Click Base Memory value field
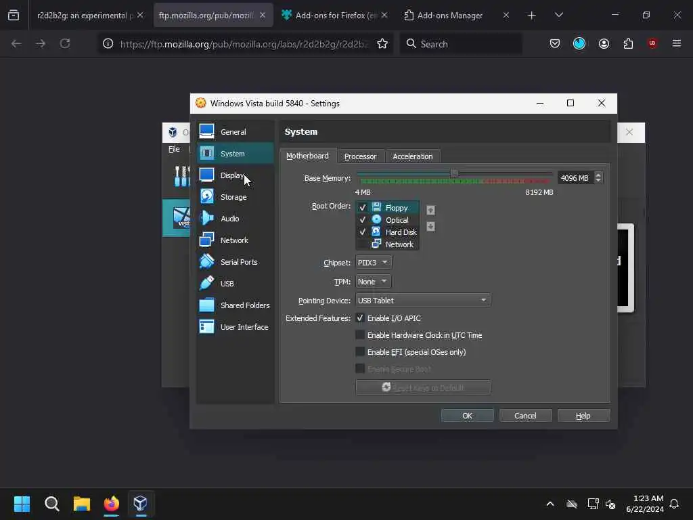 pyautogui.click(x=575, y=178)
